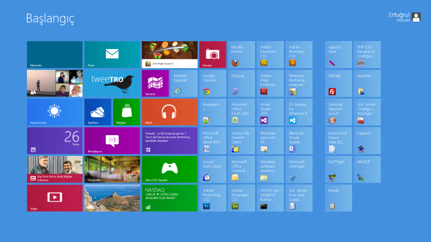Image resolution: width=431 pixels, height=242 pixels.
Task: Open Ertuğrul user account menu
Action: click(405, 17)
